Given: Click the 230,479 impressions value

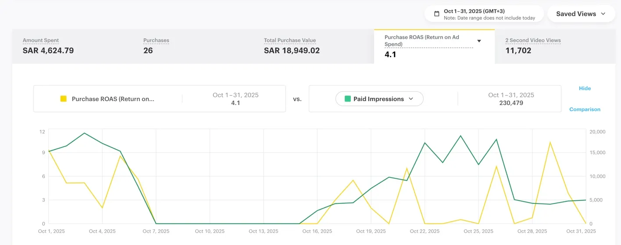Looking at the screenshot, I should [x=511, y=103].
